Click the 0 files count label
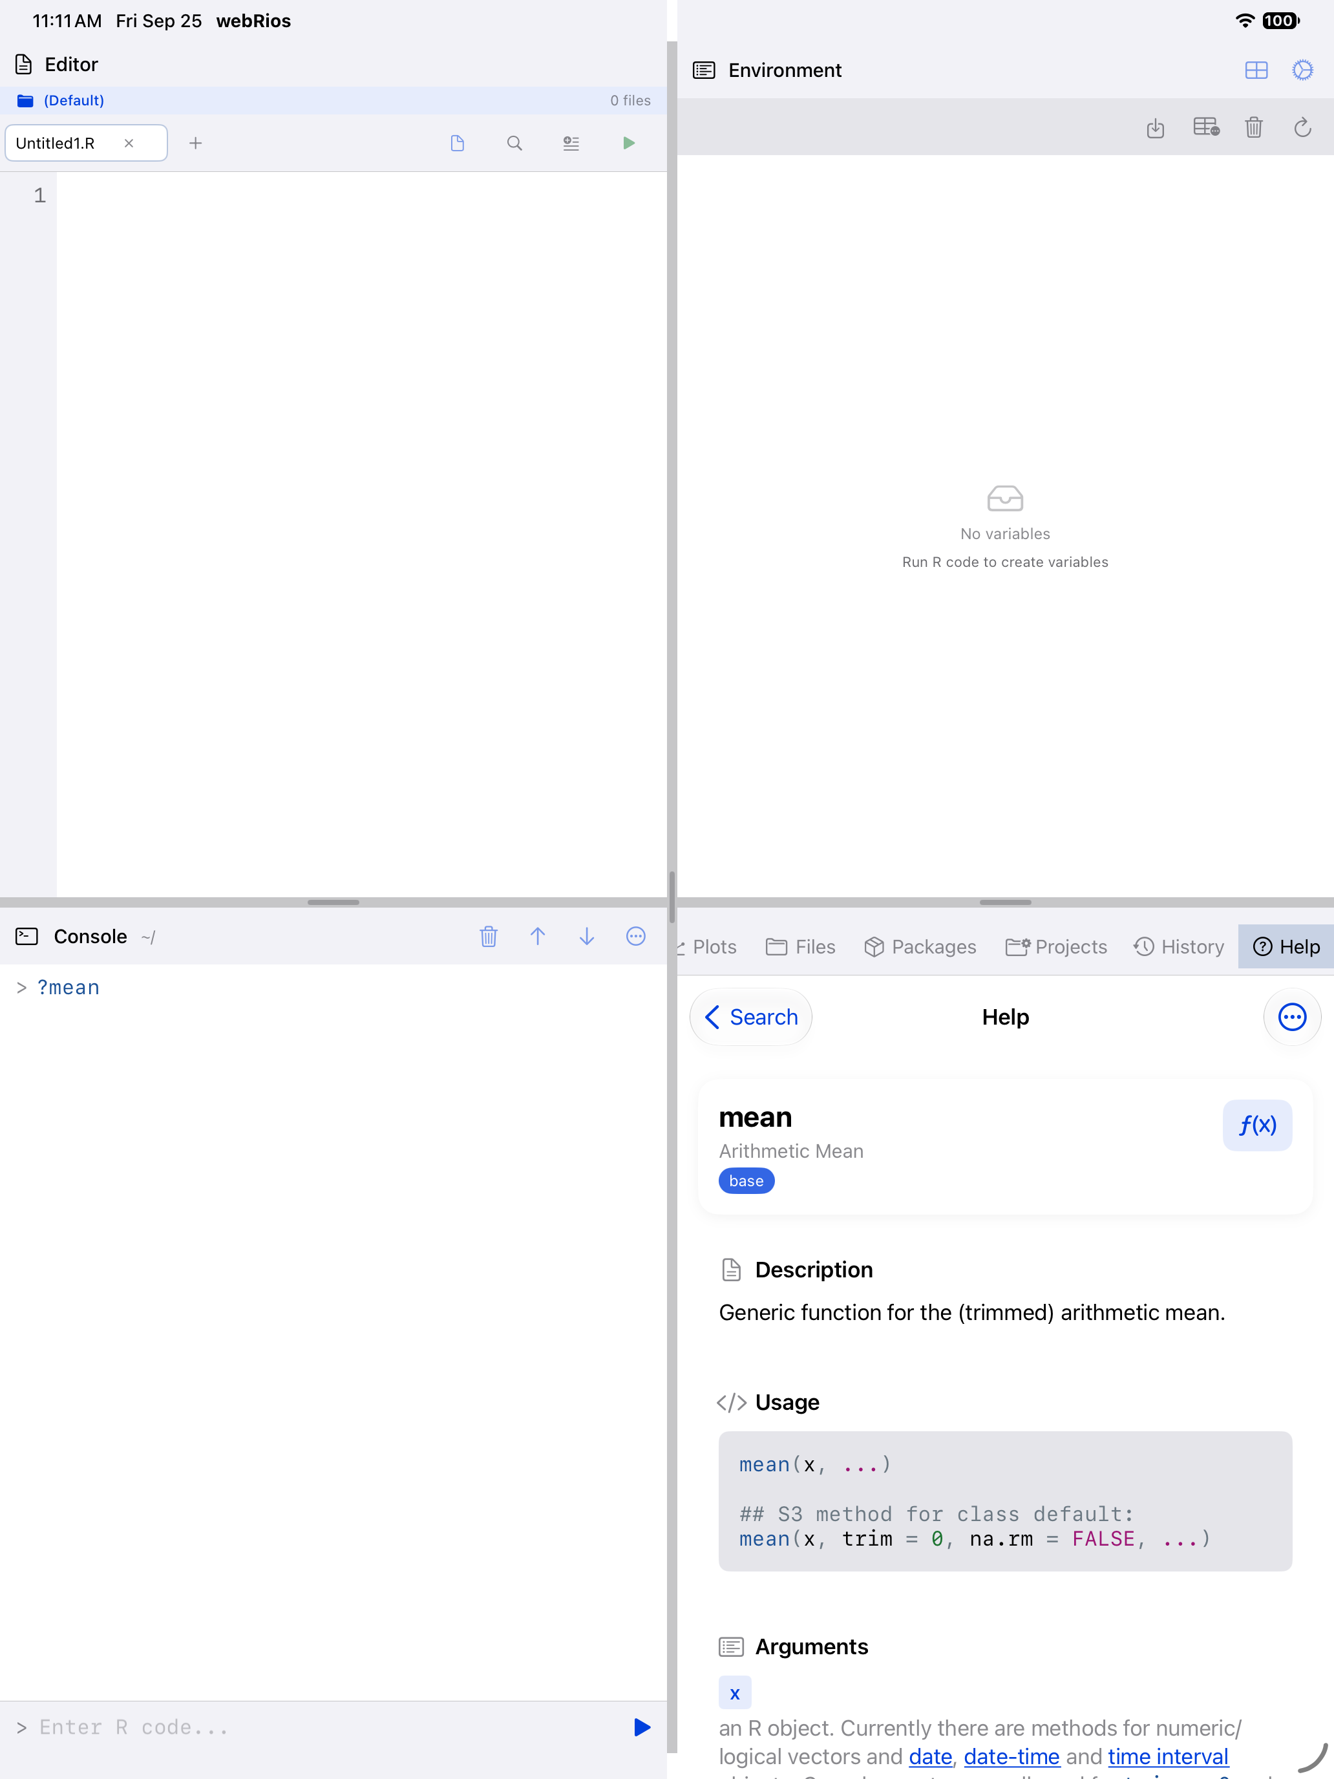 pos(630,101)
